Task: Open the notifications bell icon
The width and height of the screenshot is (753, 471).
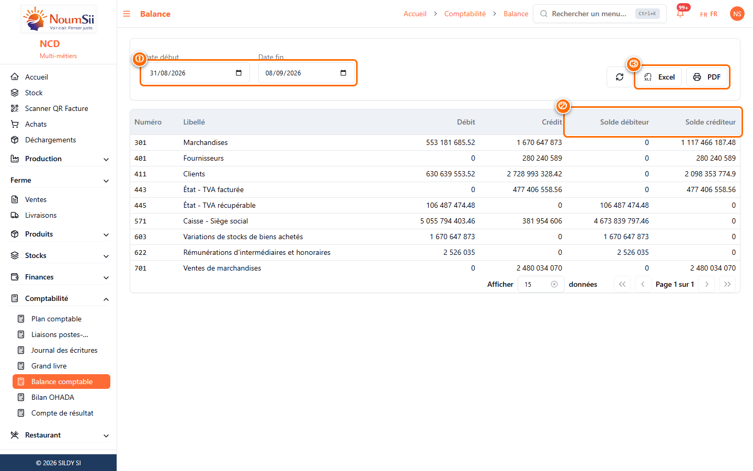Action: click(680, 14)
